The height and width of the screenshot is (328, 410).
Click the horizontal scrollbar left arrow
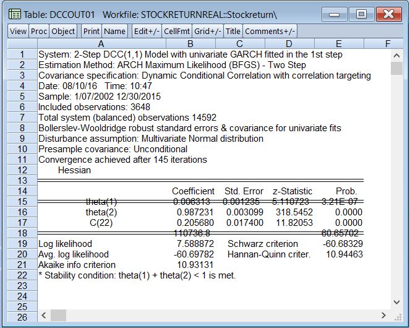[x=44, y=316]
